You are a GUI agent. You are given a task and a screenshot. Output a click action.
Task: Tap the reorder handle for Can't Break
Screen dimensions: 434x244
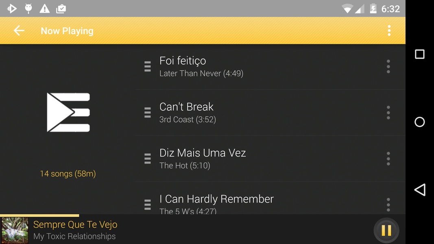(148, 113)
